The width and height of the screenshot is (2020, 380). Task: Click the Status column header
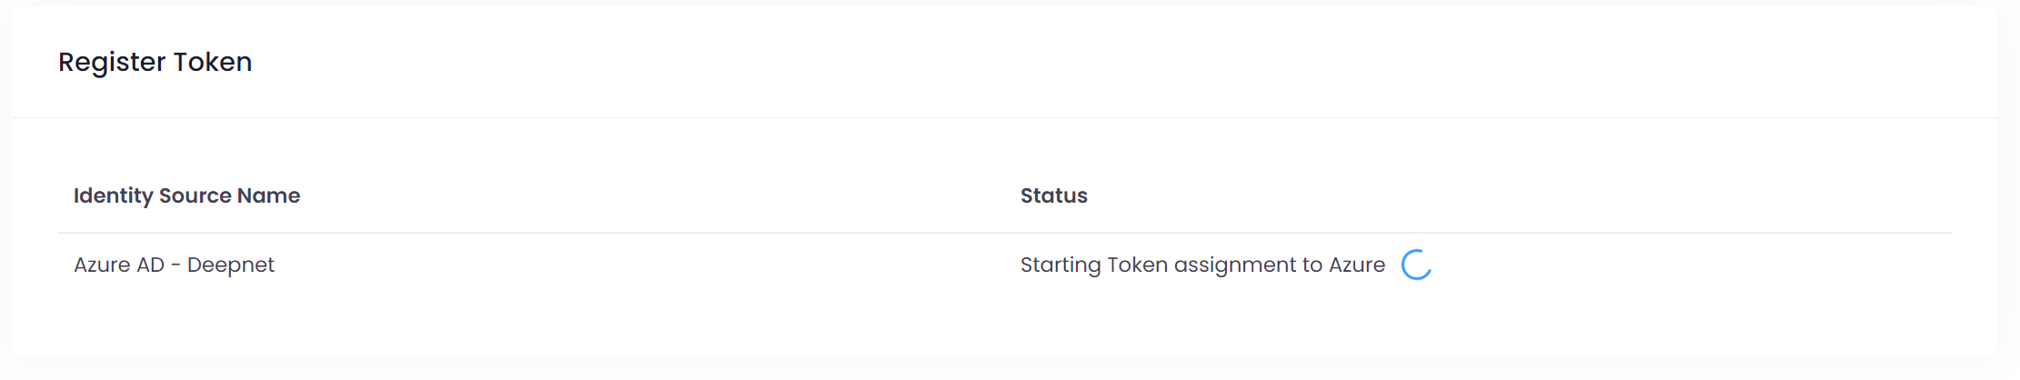click(1053, 195)
